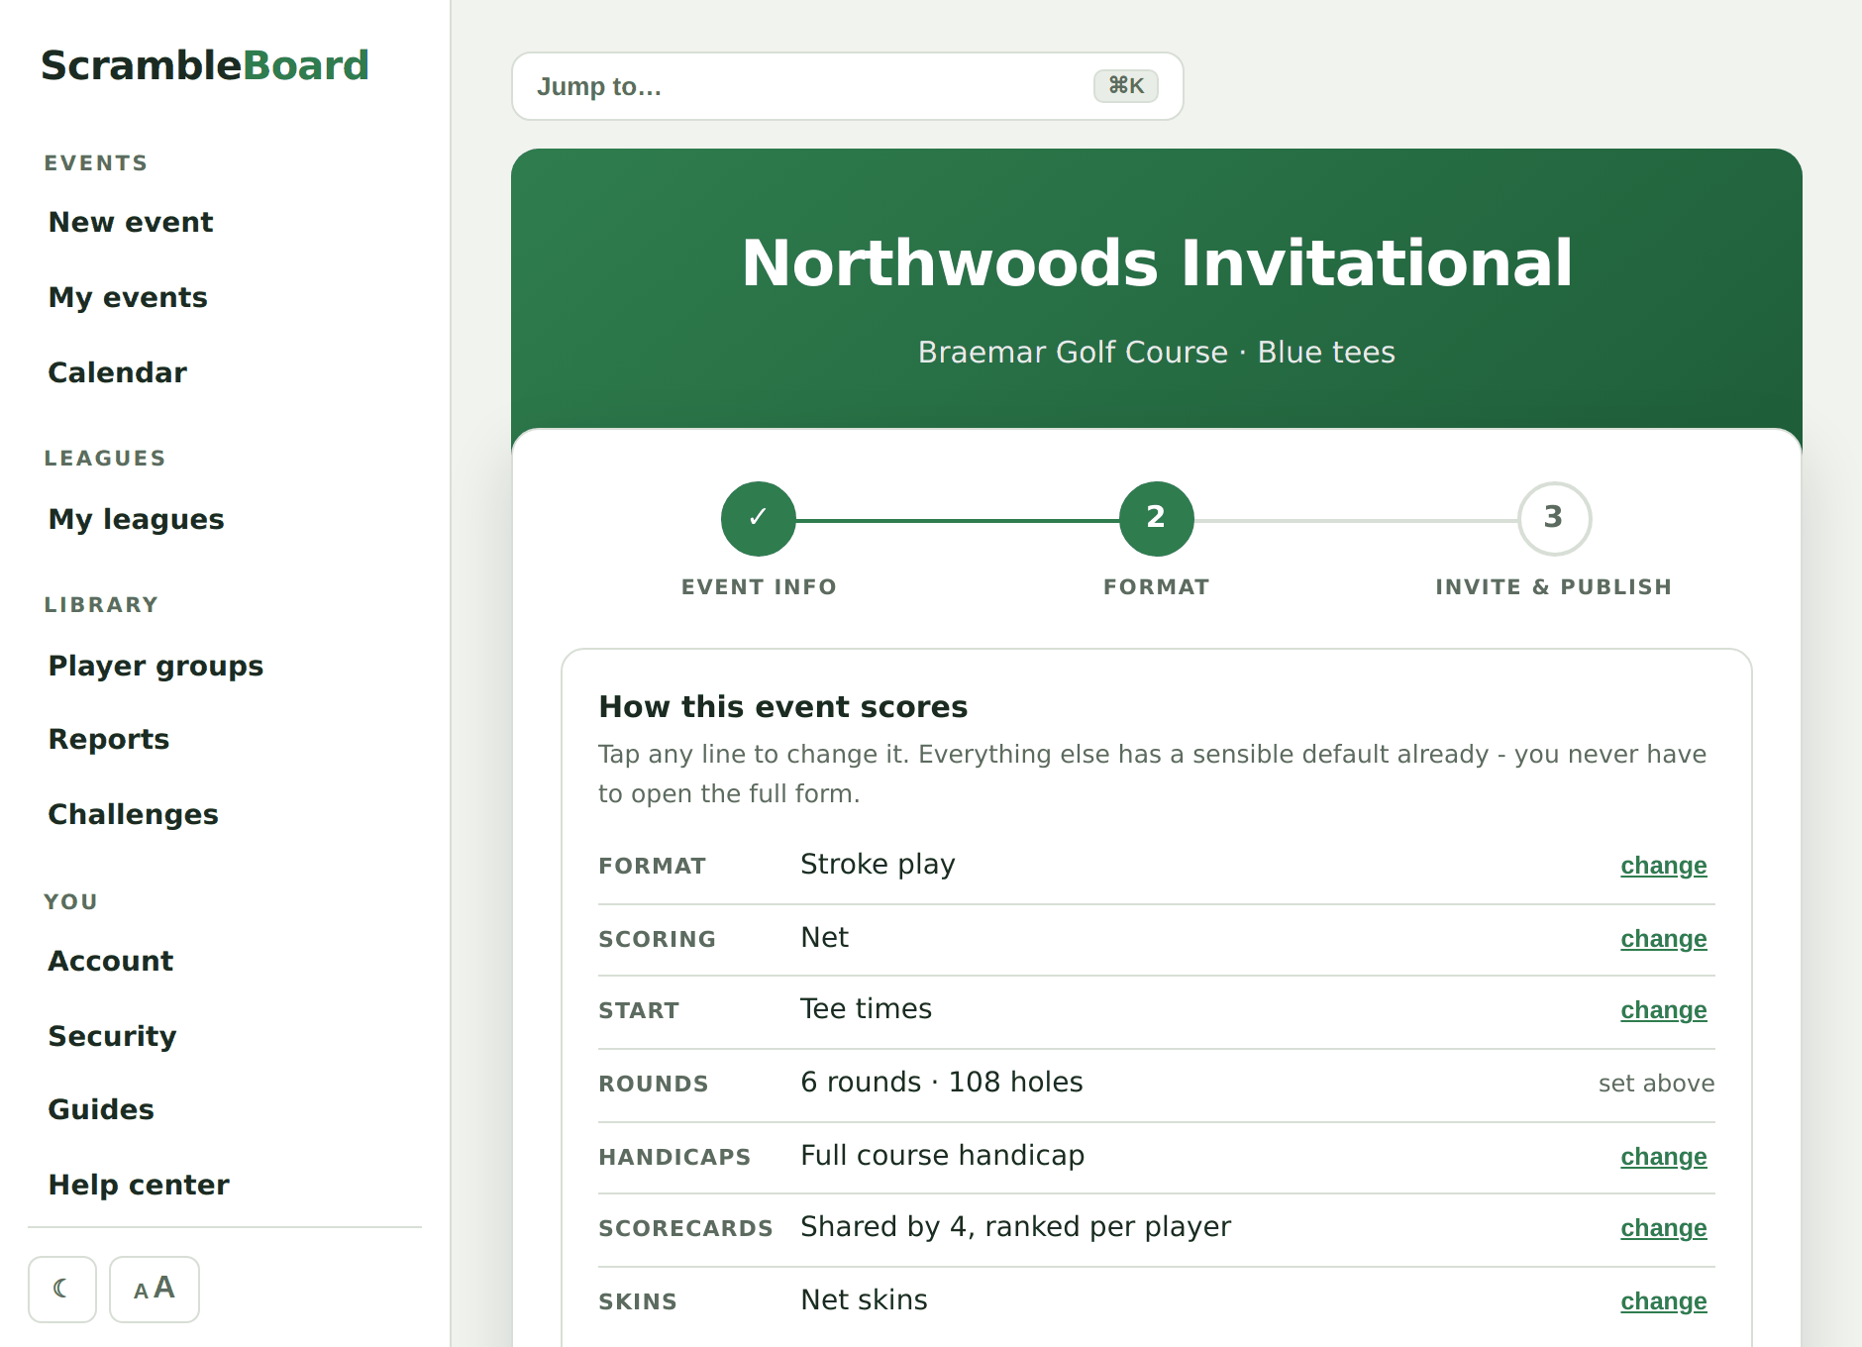Click the Northwoods Invitational title
Viewport: 1862px width, 1347px height.
pyautogui.click(x=1157, y=263)
